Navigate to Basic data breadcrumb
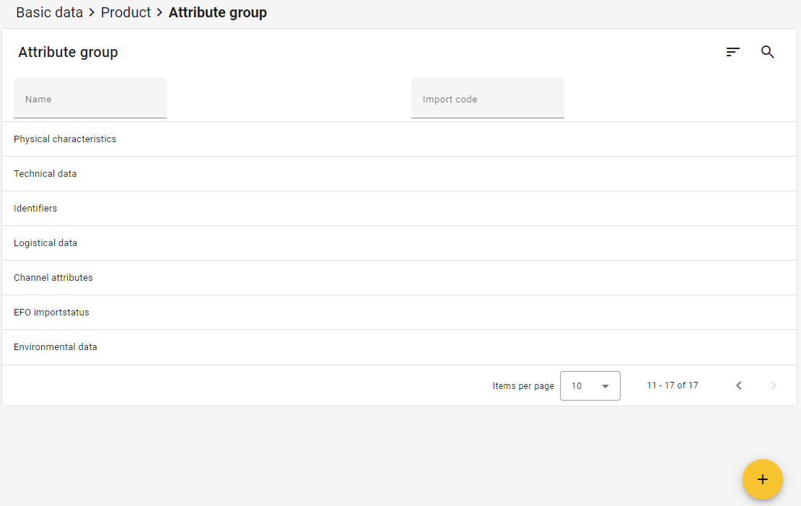Image resolution: width=801 pixels, height=506 pixels. [x=49, y=12]
